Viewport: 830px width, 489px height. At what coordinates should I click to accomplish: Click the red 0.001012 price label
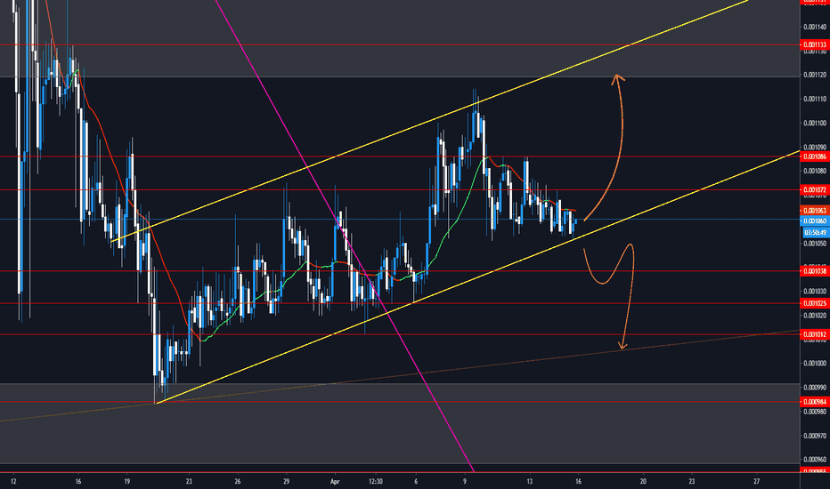coord(815,334)
